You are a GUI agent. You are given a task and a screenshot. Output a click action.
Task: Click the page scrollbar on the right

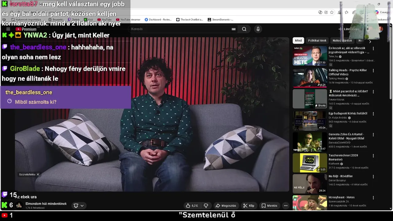391,63
